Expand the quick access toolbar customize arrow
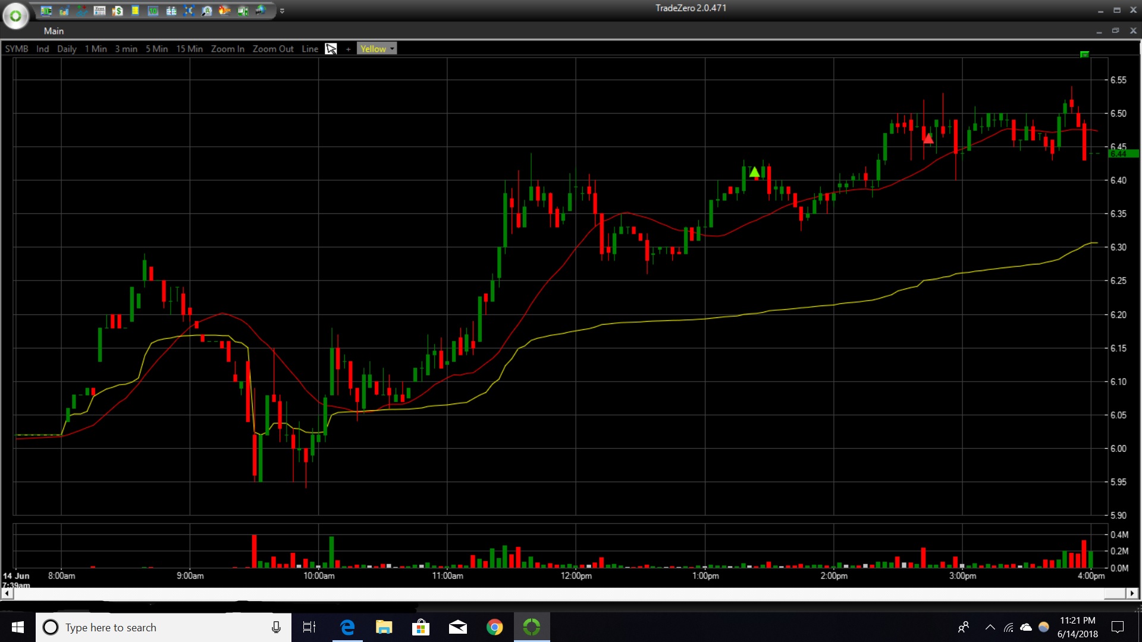 282,11
